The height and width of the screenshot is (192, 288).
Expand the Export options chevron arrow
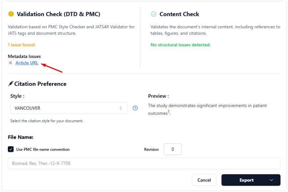[x=272, y=180]
